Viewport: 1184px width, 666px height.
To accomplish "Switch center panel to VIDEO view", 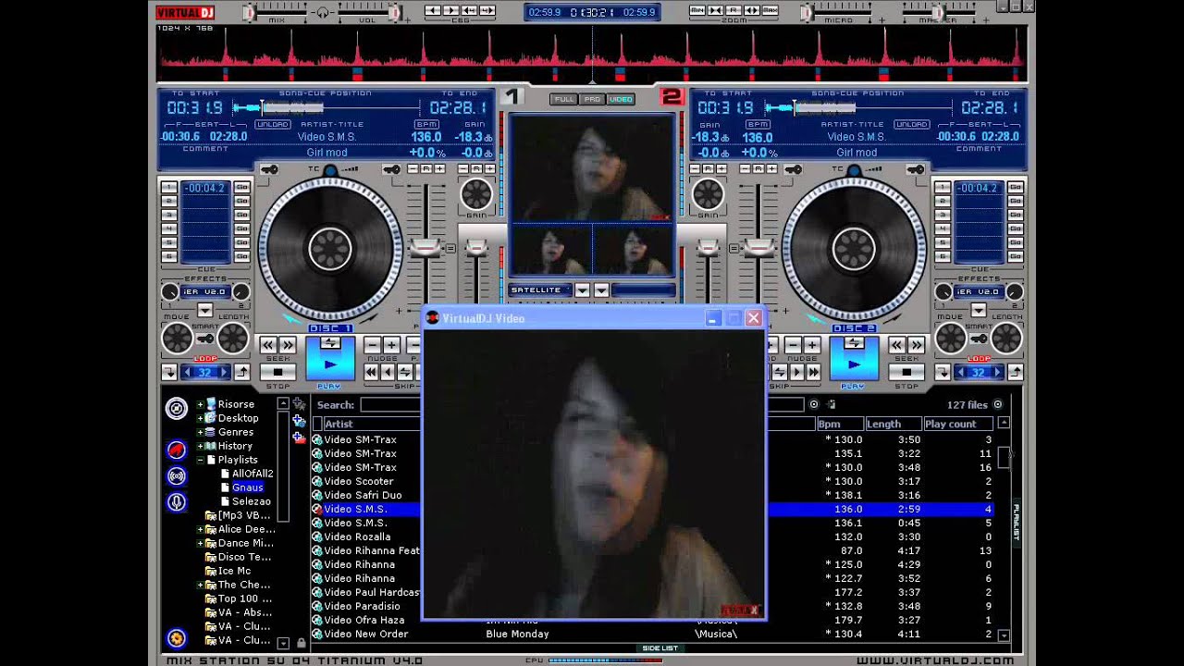I will 621,99.
